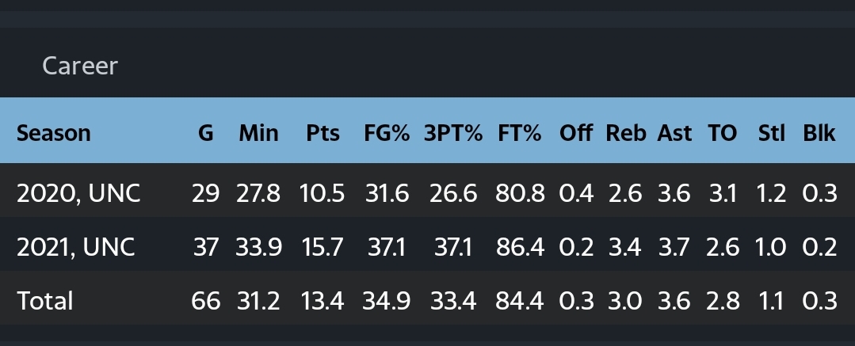Select the 15.7 points value for 2021
Image resolution: width=855 pixels, height=346 pixels.
pos(323,247)
